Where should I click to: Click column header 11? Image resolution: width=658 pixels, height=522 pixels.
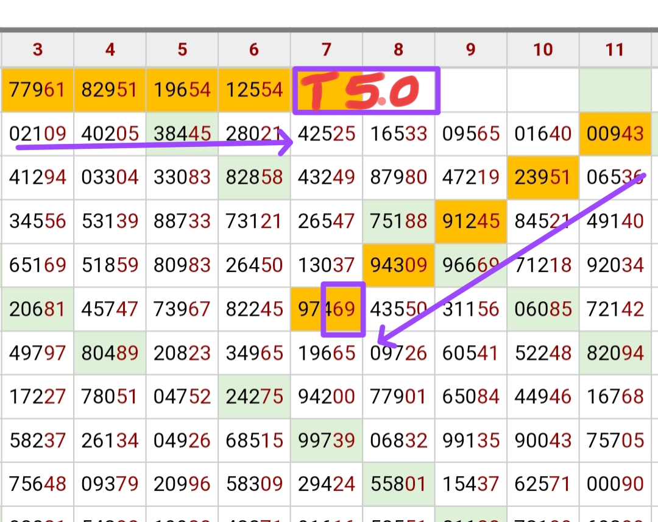click(615, 49)
